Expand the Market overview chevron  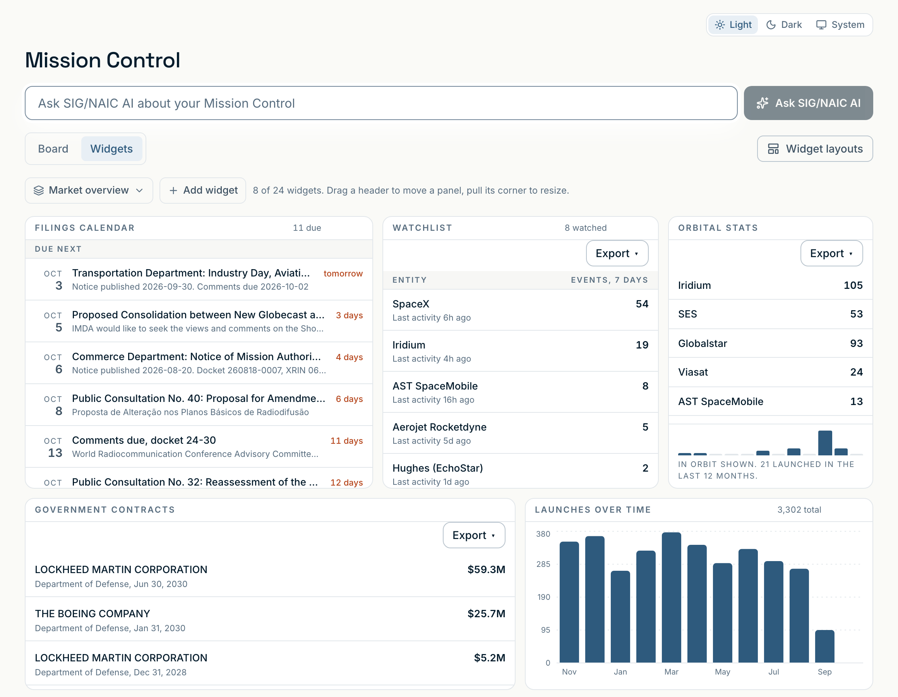coord(139,190)
